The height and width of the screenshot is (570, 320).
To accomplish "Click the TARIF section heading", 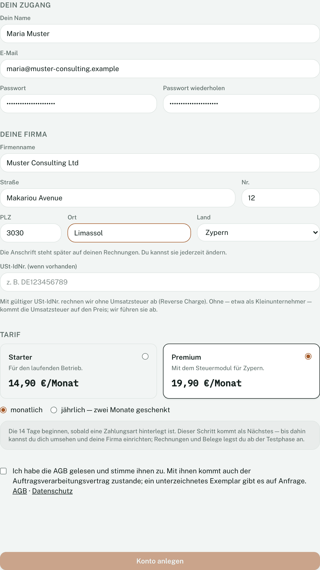I will coord(10,335).
